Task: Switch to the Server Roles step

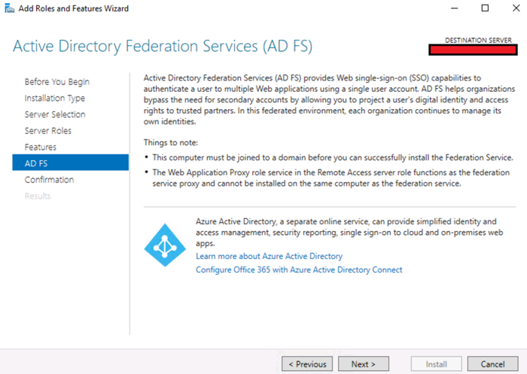Action: 47,131
